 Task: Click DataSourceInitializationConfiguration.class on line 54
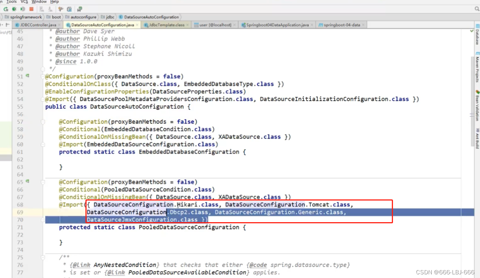tap(334, 99)
